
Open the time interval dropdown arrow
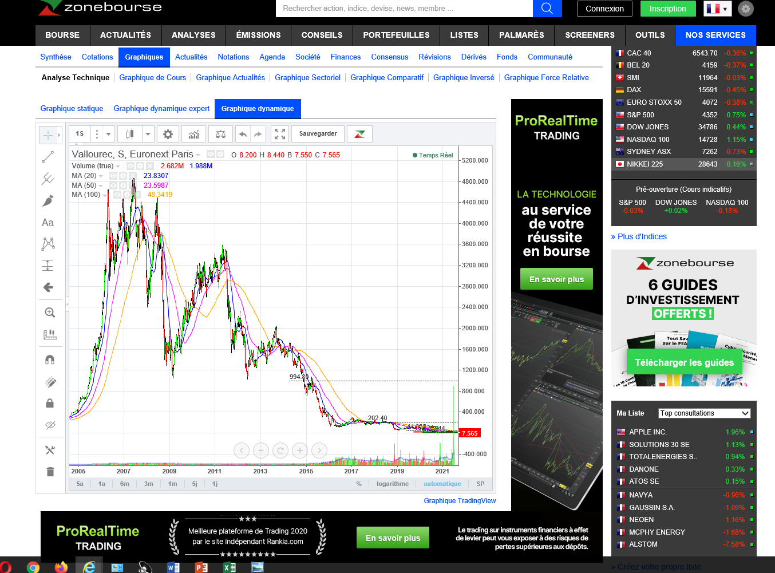point(108,134)
